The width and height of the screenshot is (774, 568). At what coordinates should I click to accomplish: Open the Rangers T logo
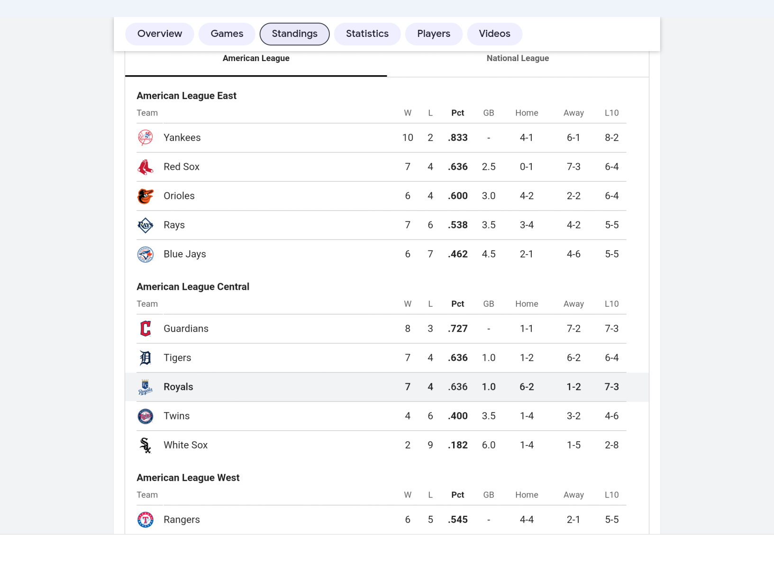146,520
